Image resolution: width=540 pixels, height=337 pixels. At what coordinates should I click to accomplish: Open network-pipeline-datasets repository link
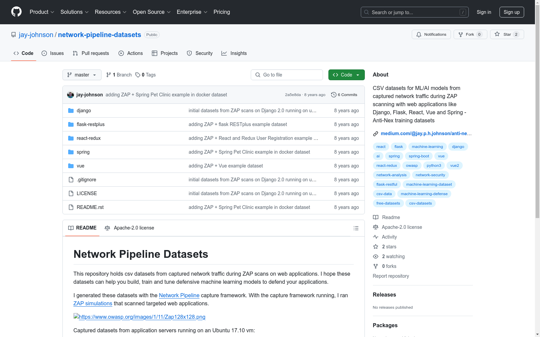100,35
